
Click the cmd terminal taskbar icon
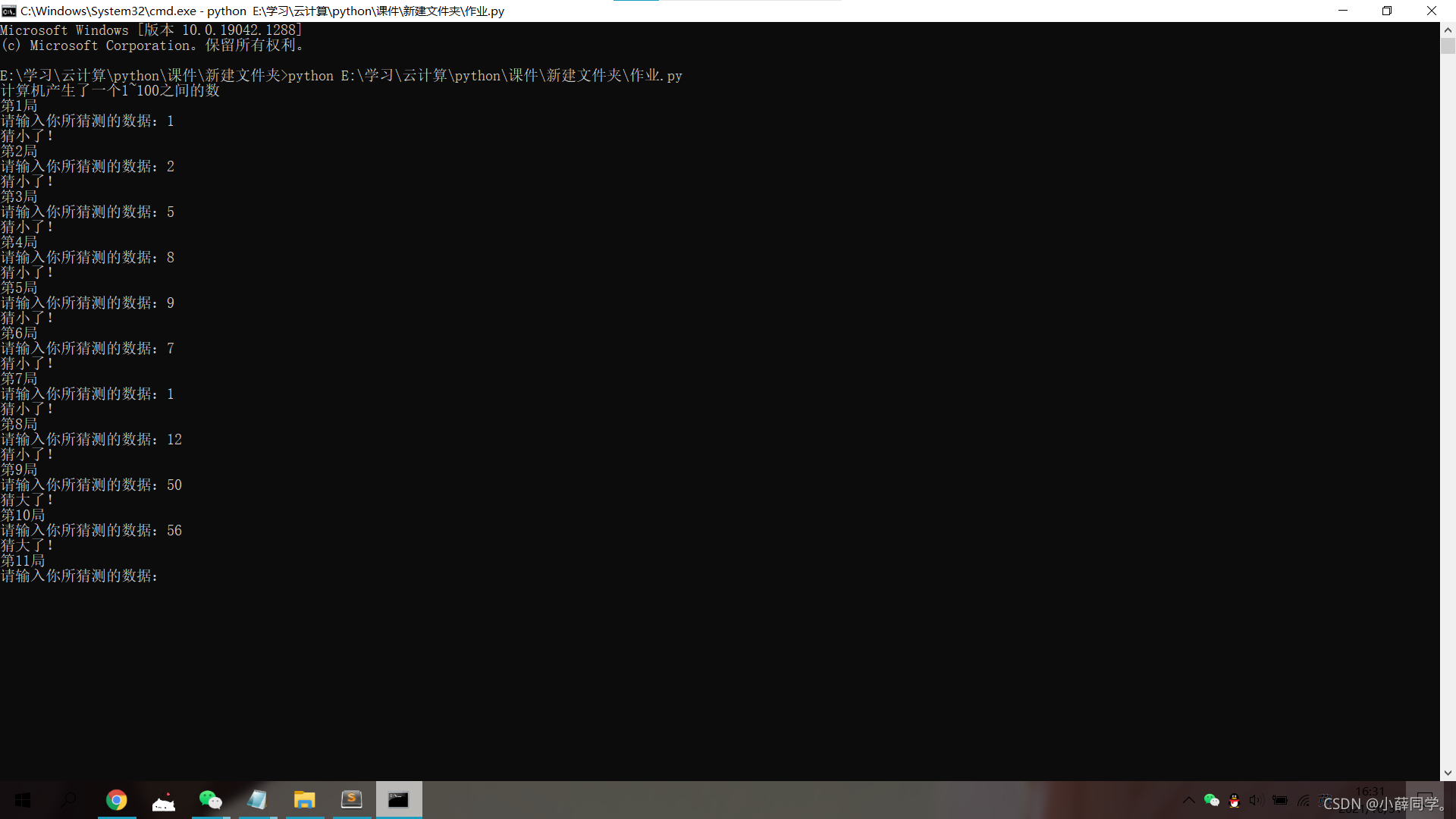point(398,800)
